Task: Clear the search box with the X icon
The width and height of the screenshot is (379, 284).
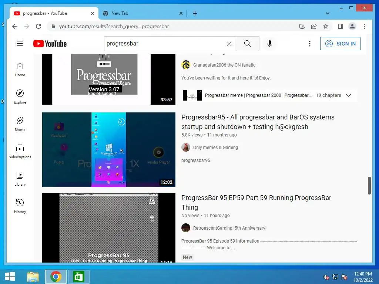Action: 229,44
